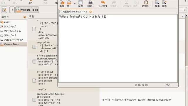Open ファイルシステム in sidebar

point(12,31)
